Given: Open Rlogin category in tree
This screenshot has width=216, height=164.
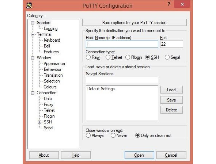Looking at the screenshot, I should [x=49, y=116].
